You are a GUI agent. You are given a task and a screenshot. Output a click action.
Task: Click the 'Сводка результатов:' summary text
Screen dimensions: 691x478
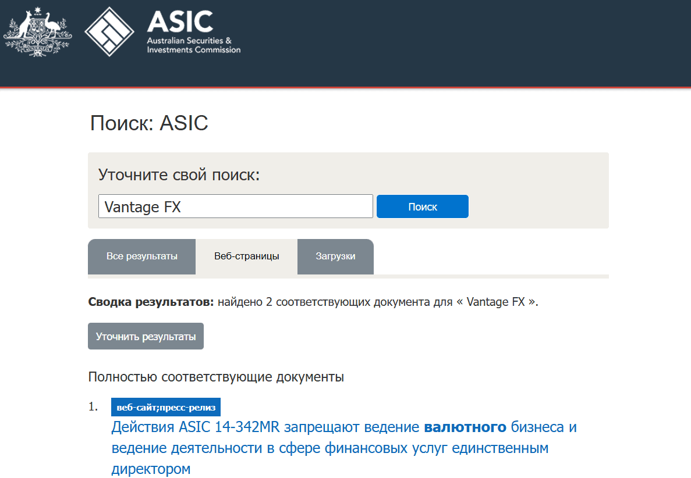tap(151, 302)
